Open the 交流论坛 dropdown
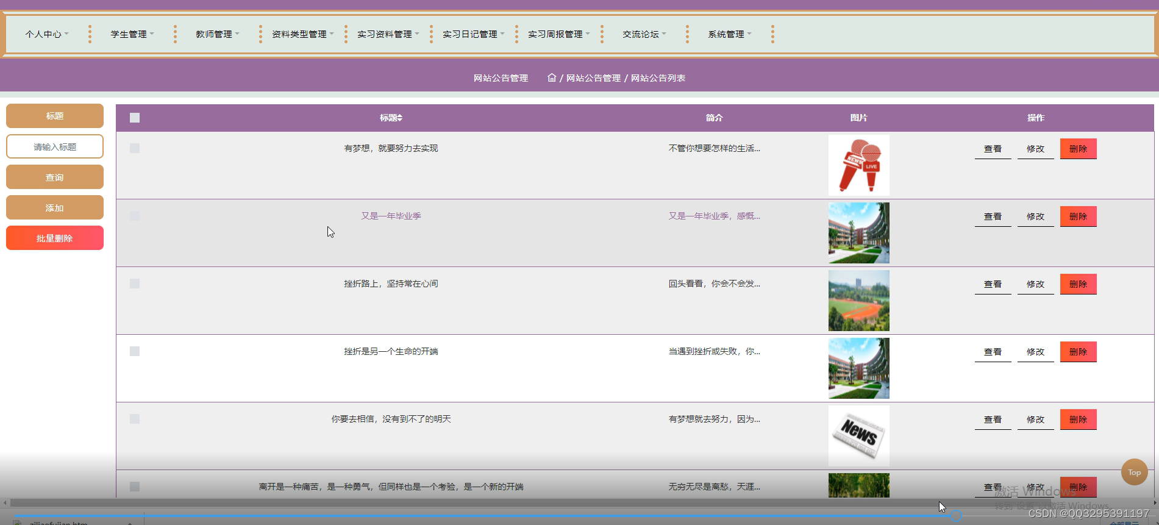This screenshot has height=525, width=1159. tap(644, 34)
